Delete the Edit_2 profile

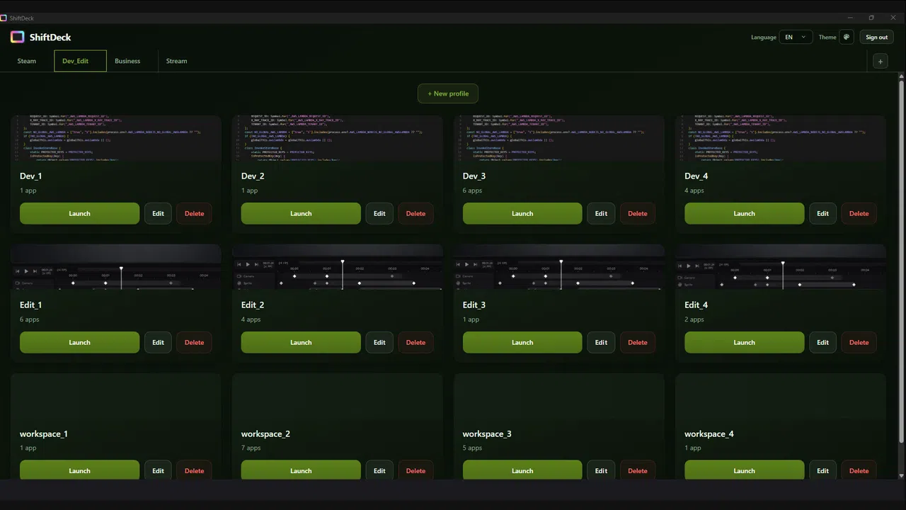coord(415,342)
